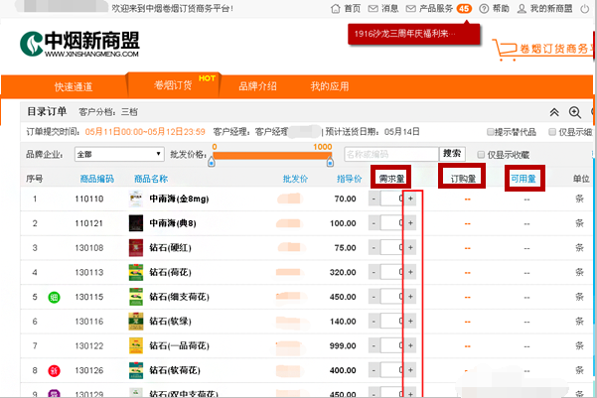Sort by 批发价 column header

pos(295,179)
